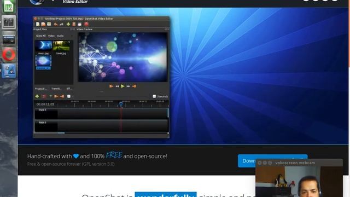Screen dimensions: 350x197
Task: Click the Fast Forward button under the preview
Action: [128, 86]
